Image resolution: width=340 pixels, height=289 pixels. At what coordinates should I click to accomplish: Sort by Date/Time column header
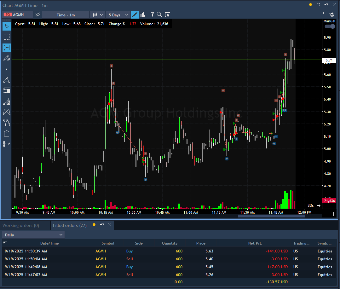pos(49,243)
